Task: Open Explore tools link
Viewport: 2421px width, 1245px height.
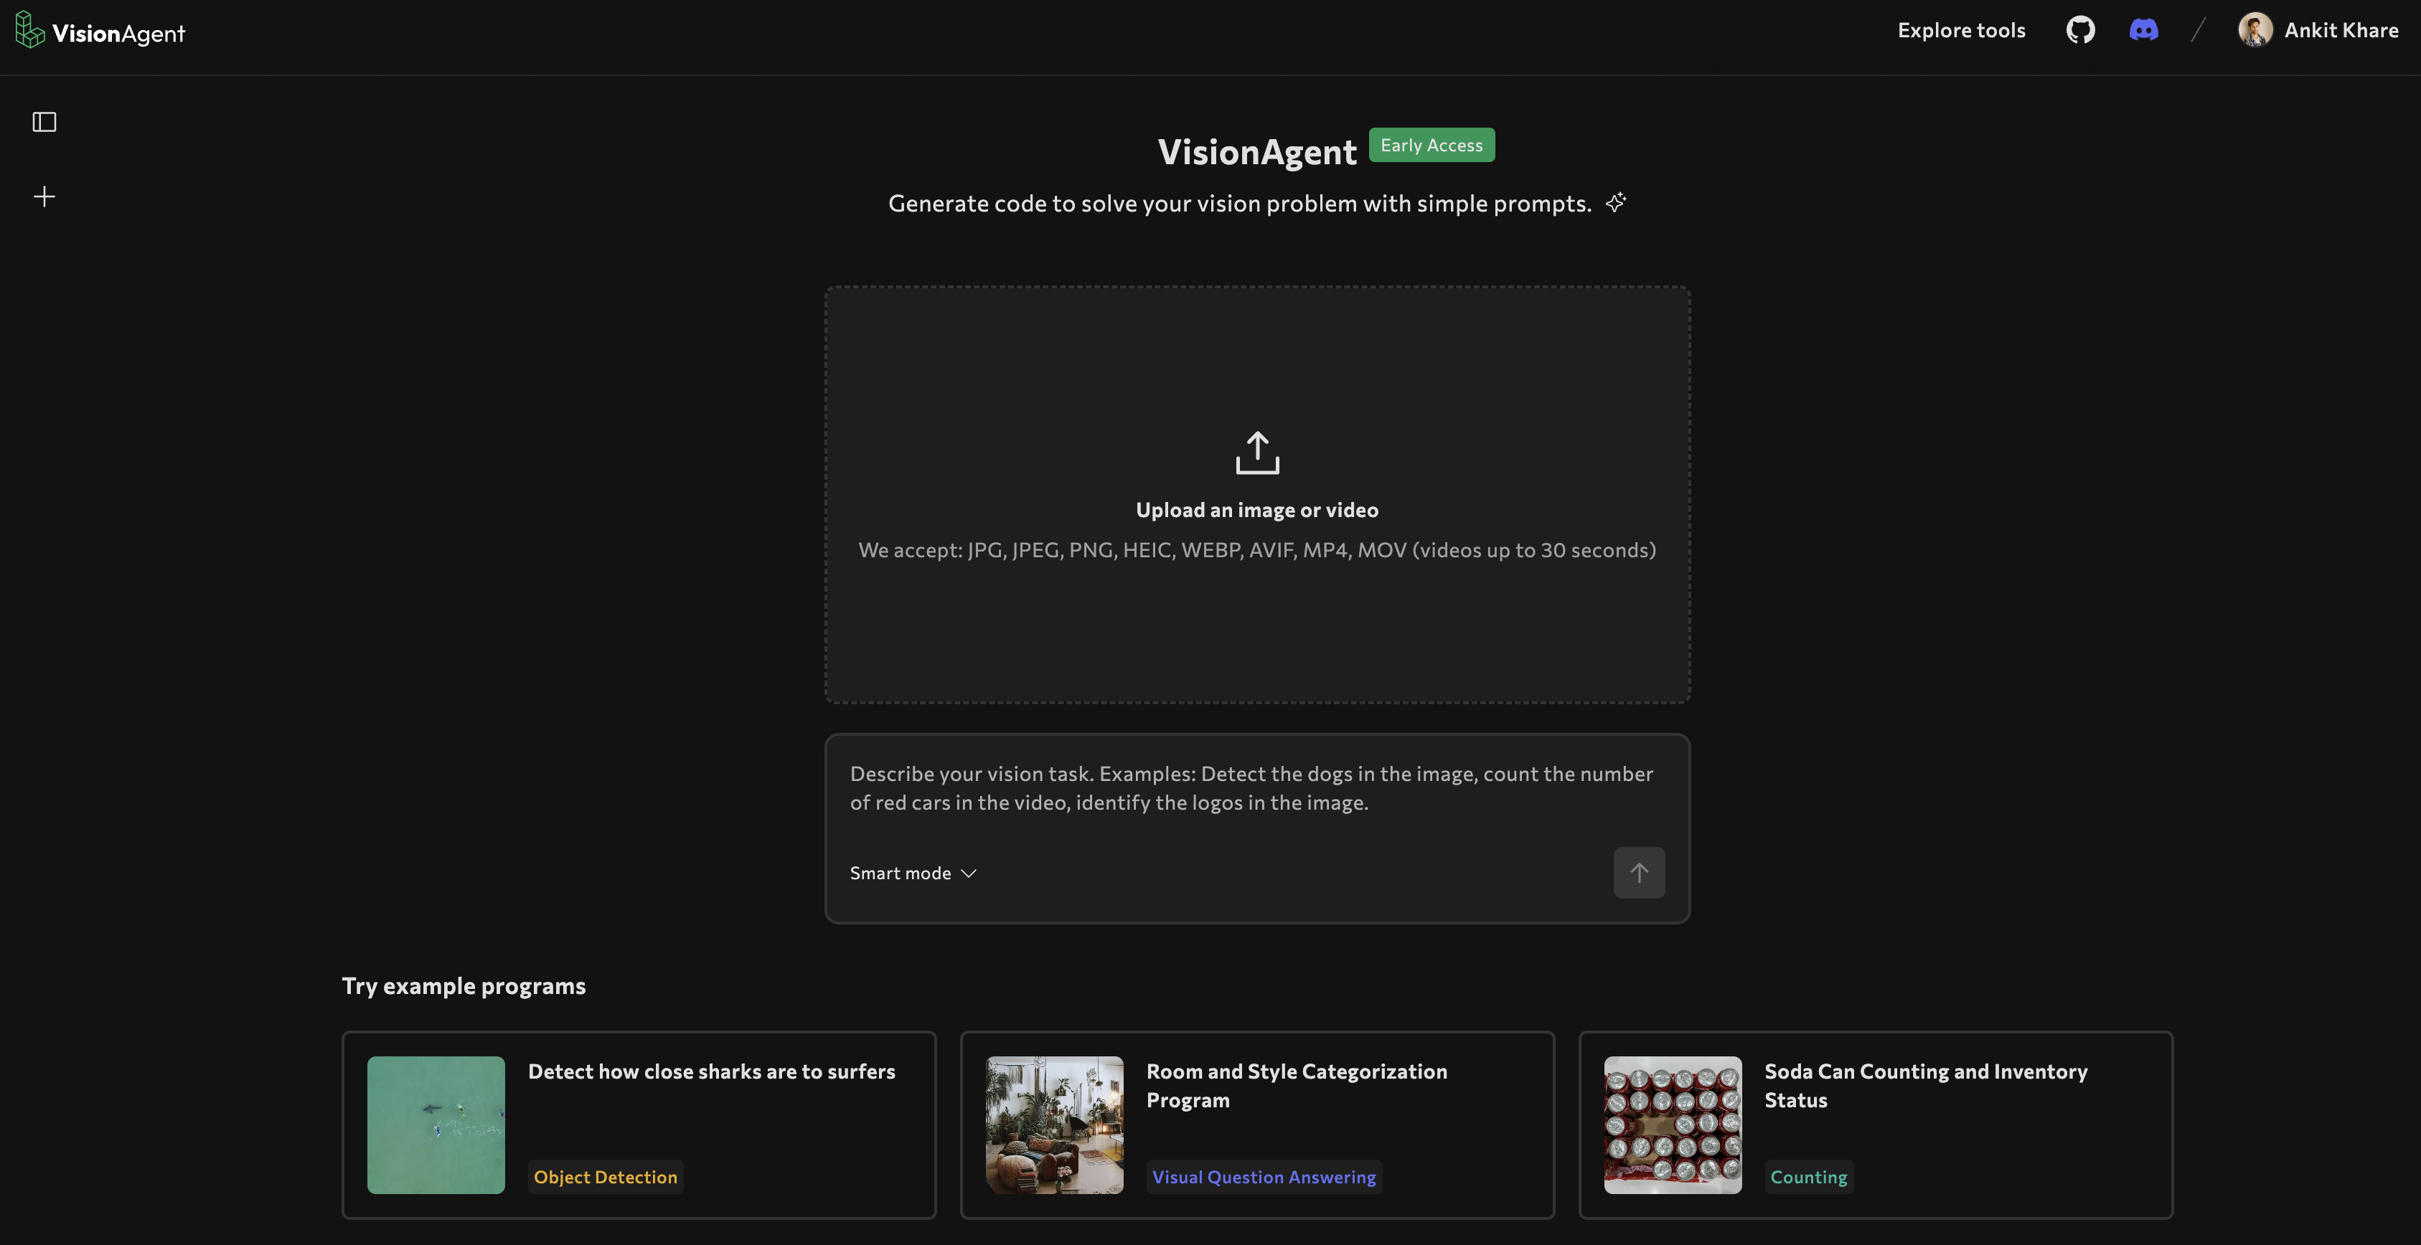Action: coord(1960,30)
